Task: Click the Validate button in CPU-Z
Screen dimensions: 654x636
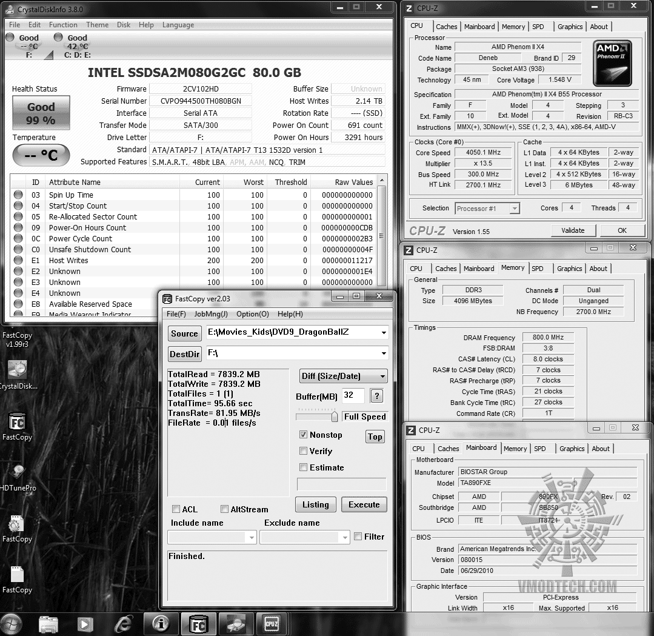Action: click(x=573, y=230)
